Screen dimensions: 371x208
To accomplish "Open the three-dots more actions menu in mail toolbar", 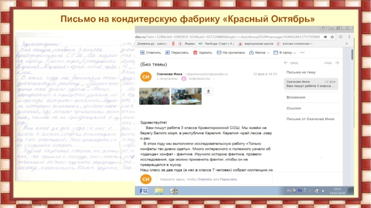I will click(302, 53).
